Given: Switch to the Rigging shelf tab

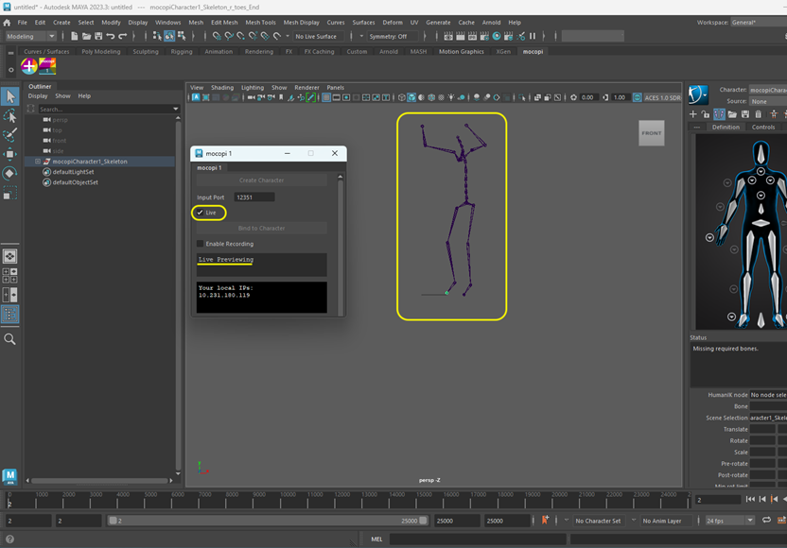Looking at the screenshot, I should 182,52.
